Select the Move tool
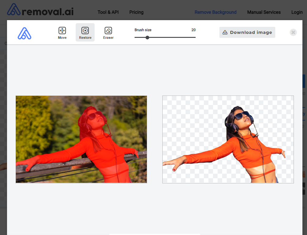 click(62, 33)
